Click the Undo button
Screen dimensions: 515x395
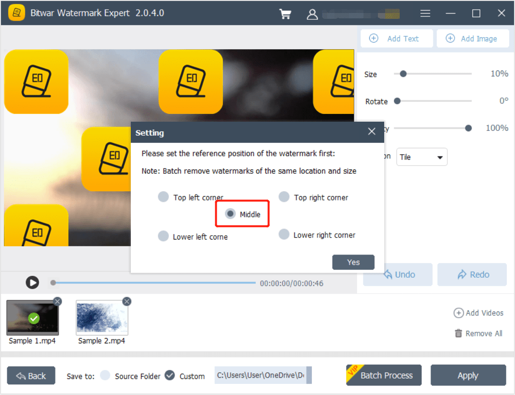[x=398, y=274]
